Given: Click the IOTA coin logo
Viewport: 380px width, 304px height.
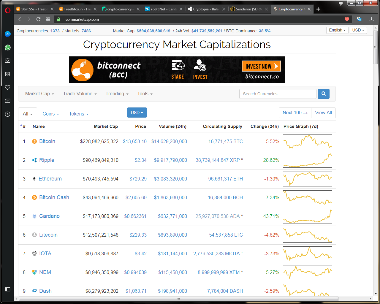Looking at the screenshot, I should coord(34,254).
